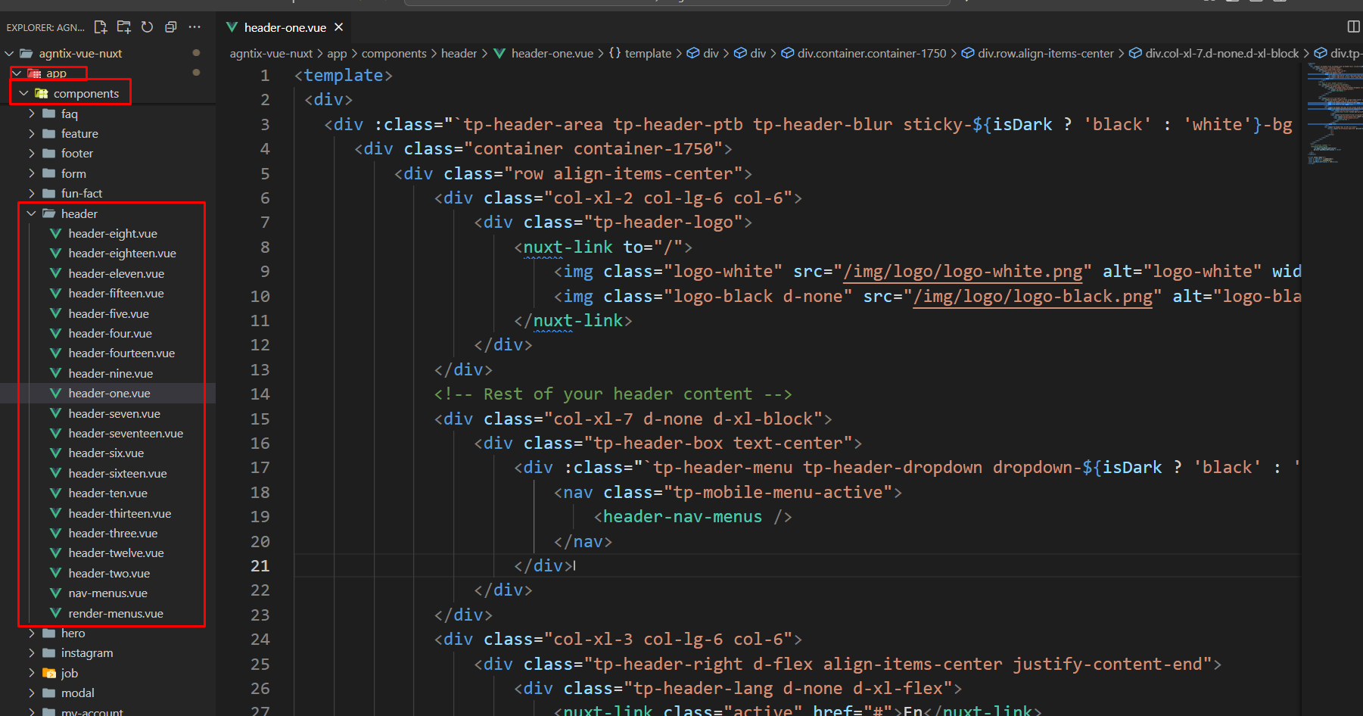Select the header-one.vue editor tab
1363x716 pixels.
(x=285, y=27)
